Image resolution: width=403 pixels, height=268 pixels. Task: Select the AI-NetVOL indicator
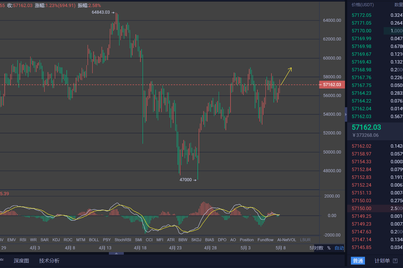click(x=287, y=240)
